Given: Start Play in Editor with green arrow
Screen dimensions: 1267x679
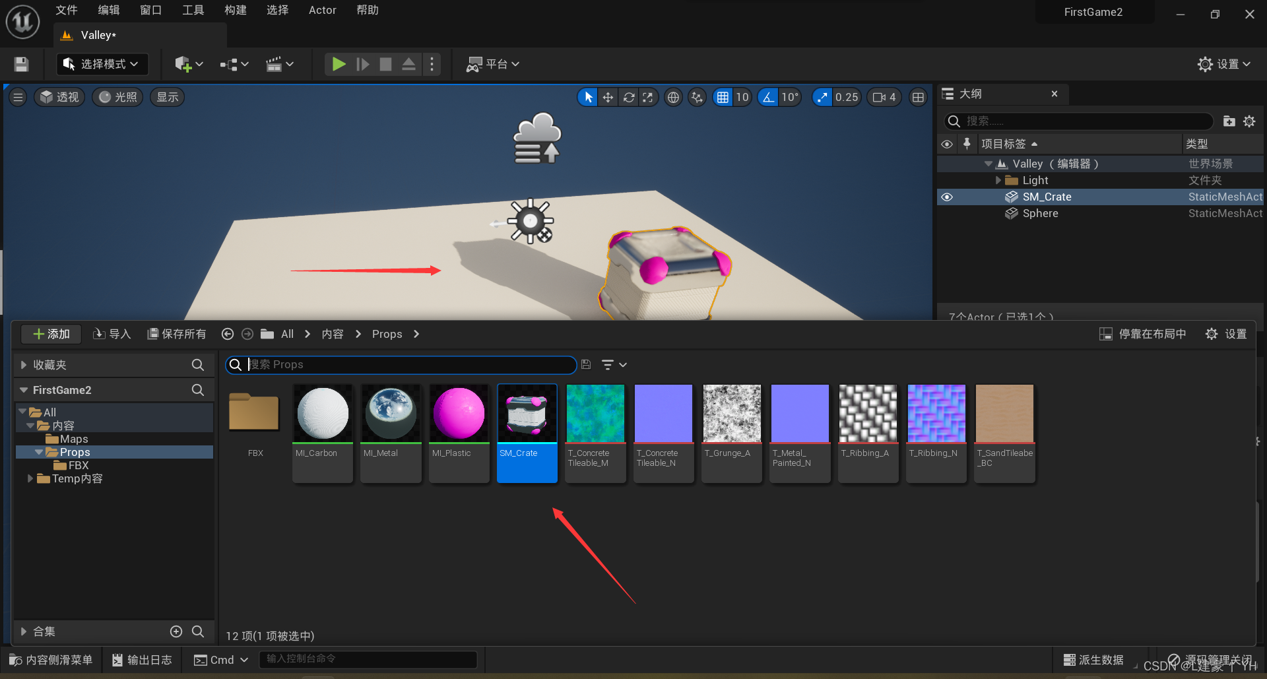Looking at the screenshot, I should pyautogui.click(x=339, y=64).
